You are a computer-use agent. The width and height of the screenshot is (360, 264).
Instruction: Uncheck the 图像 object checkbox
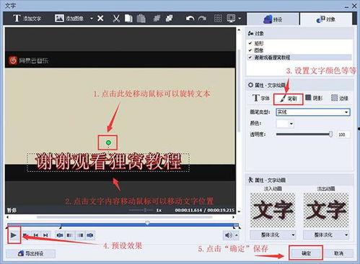(x=250, y=50)
